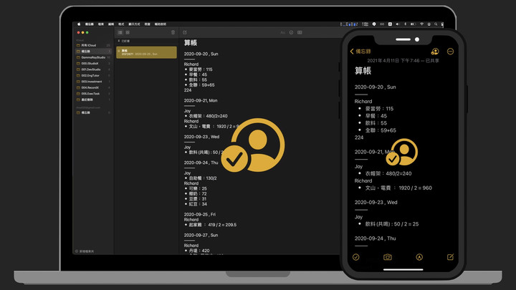Screen dimensions: 516x290
Task: Tap the checklist icon in iPhone bottom bar
Action: 355,257
